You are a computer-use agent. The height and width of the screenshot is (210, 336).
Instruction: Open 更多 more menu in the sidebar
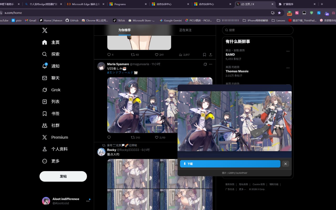51,161
